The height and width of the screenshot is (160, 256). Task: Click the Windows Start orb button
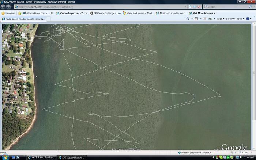coord(4,157)
